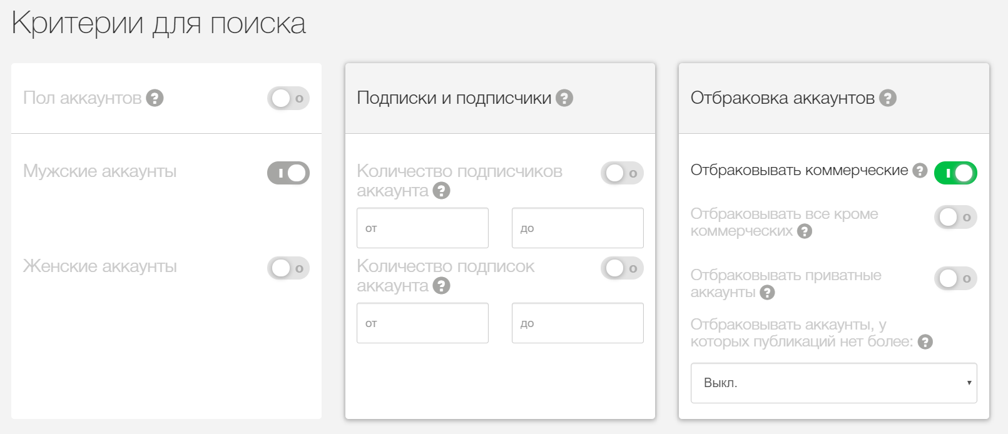Turn on "Женские аккаунты" switch

288,268
